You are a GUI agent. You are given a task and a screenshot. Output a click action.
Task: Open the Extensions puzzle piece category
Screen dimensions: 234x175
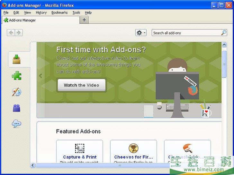pos(17,75)
